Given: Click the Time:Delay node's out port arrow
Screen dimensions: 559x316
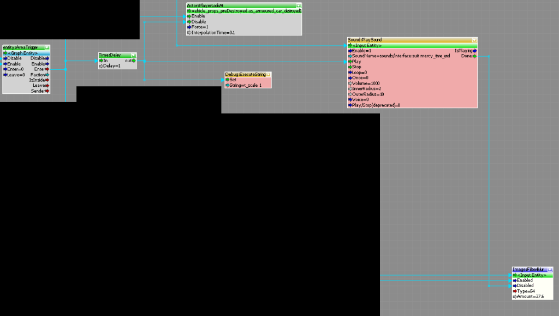Looking at the screenshot, I should [134, 61].
